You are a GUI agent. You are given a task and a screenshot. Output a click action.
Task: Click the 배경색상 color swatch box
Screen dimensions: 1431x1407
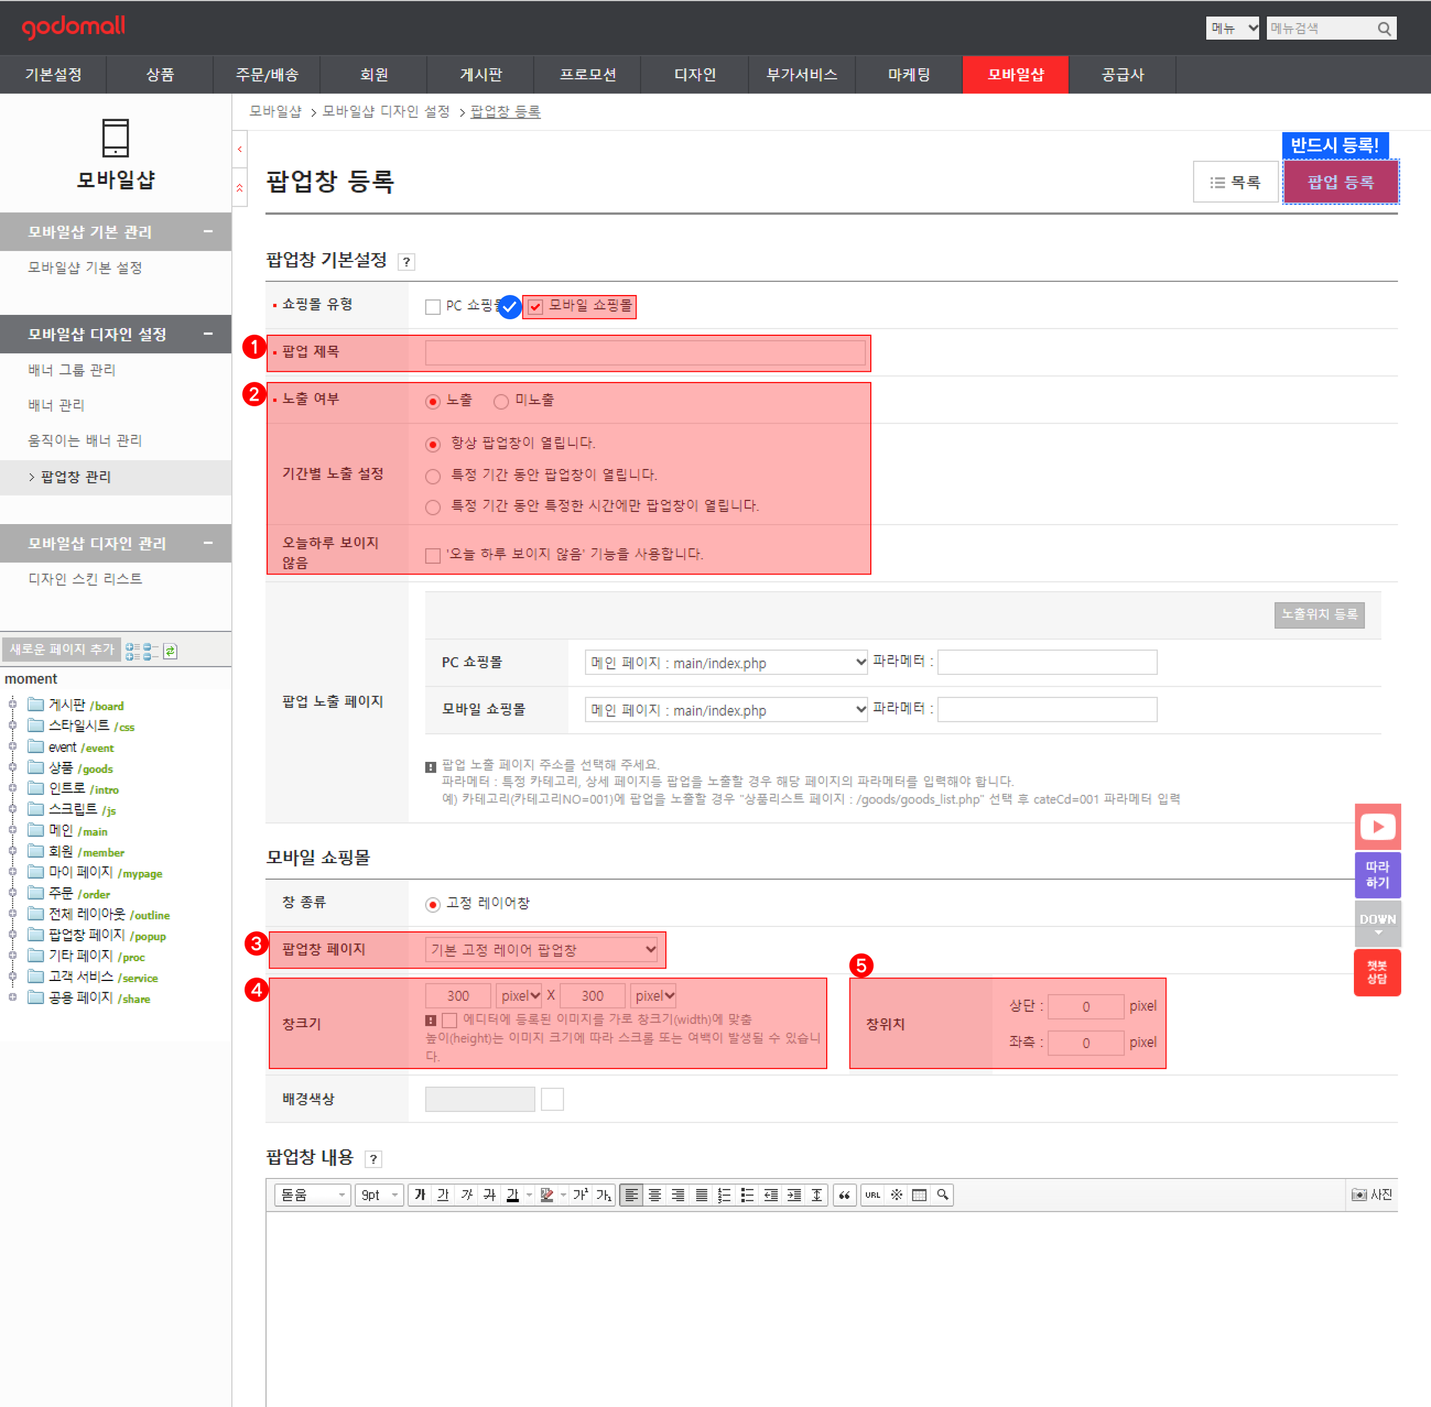click(552, 1099)
